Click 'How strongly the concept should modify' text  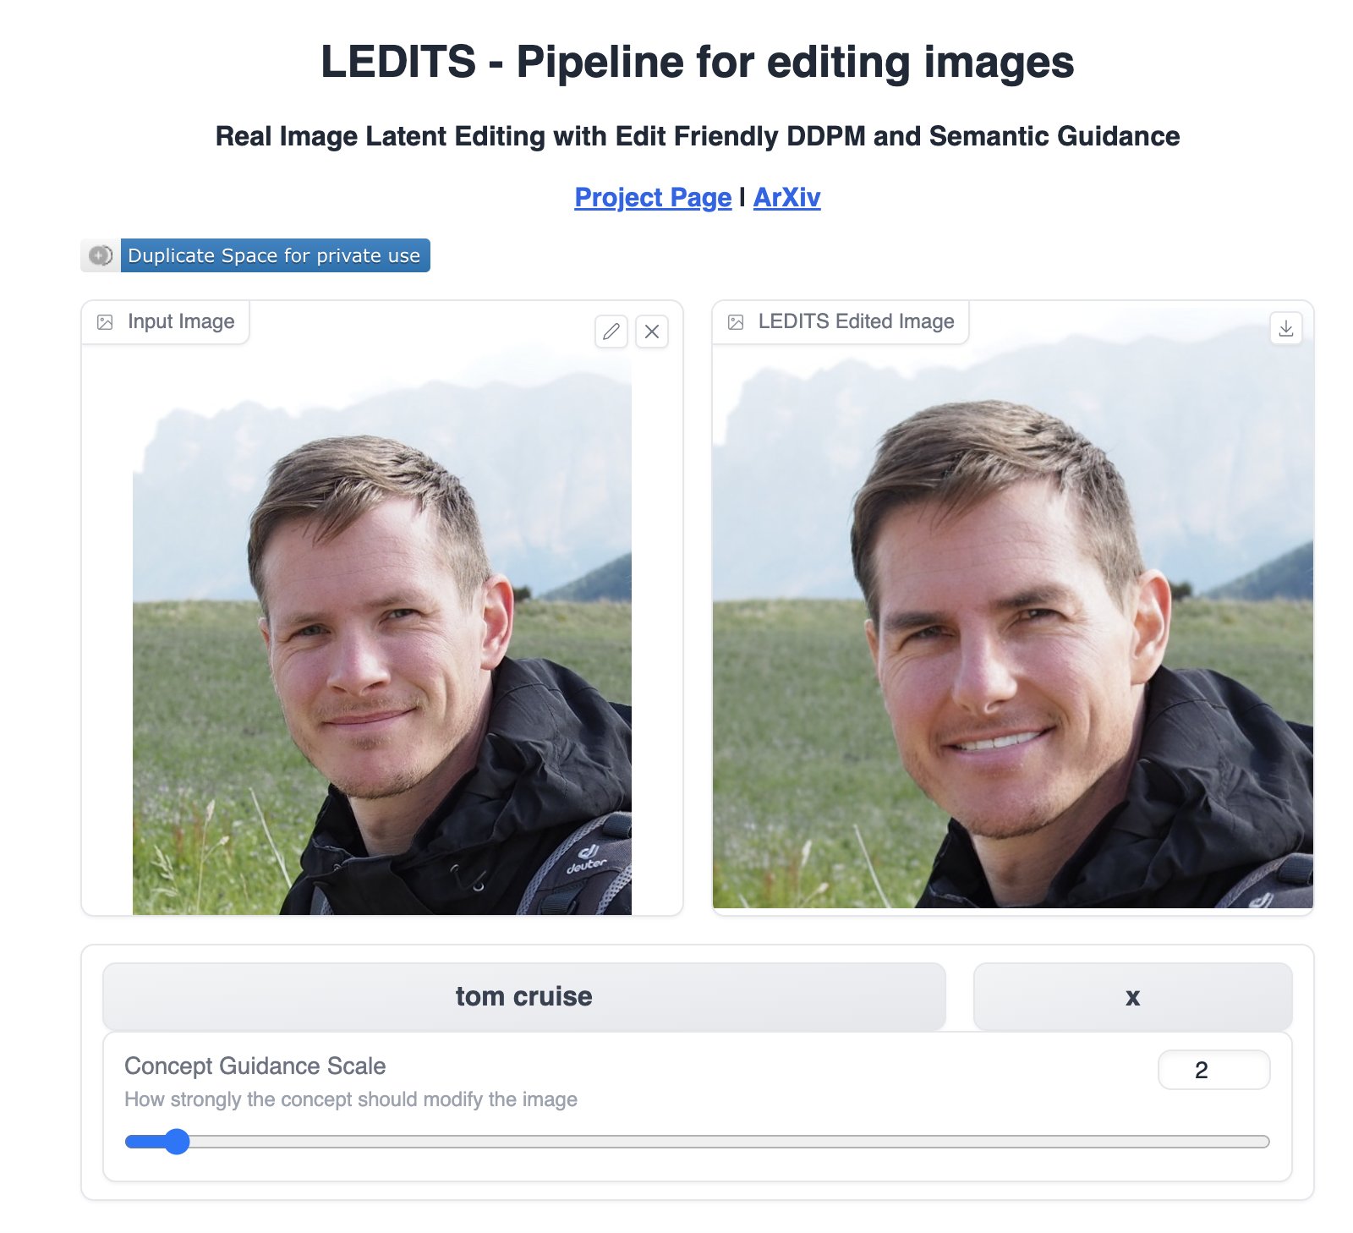tap(351, 1099)
